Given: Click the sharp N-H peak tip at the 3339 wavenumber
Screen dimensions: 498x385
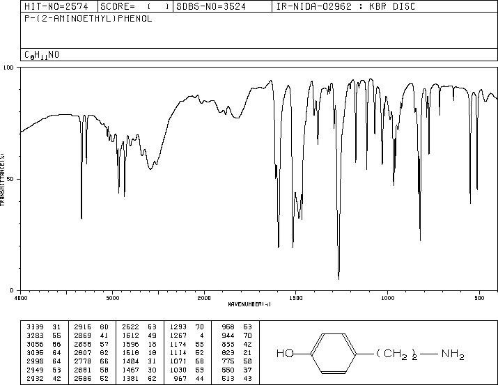Looking at the screenshot, I should click(x=81, y=219).
